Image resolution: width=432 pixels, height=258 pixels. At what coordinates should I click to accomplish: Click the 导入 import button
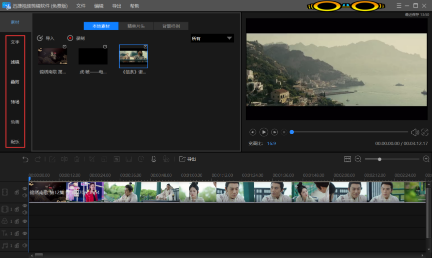(x=46, y=38)
